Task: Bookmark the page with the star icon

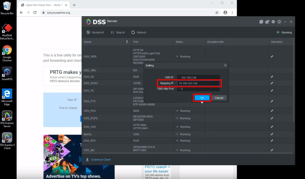Action: tap(217, 12)
